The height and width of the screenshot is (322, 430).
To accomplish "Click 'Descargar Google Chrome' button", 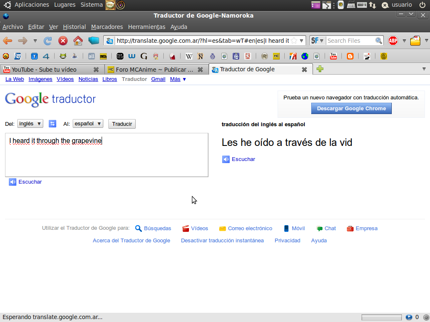I will pyautogui.click(x=351, y=109).
